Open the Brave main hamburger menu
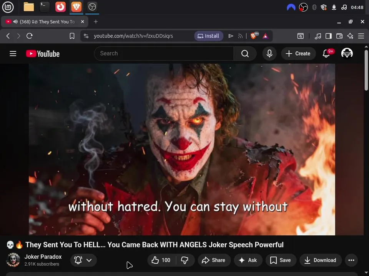Screen dimensions: 369x276 (x=361, y=36)
